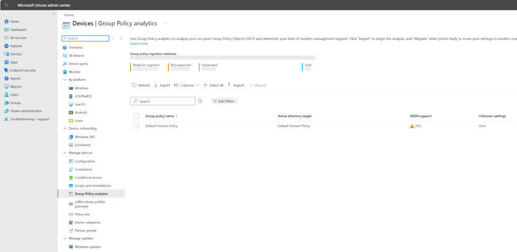
Task: Click the Reports icon
Action: pyautogui.click(x=6, y=87)
